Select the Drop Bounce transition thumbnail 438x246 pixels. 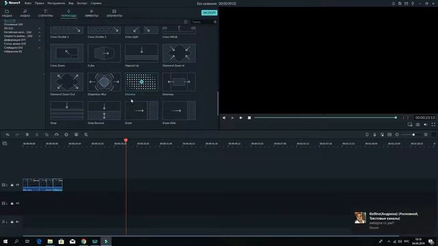pyautogui.click(x=104, y=111)
